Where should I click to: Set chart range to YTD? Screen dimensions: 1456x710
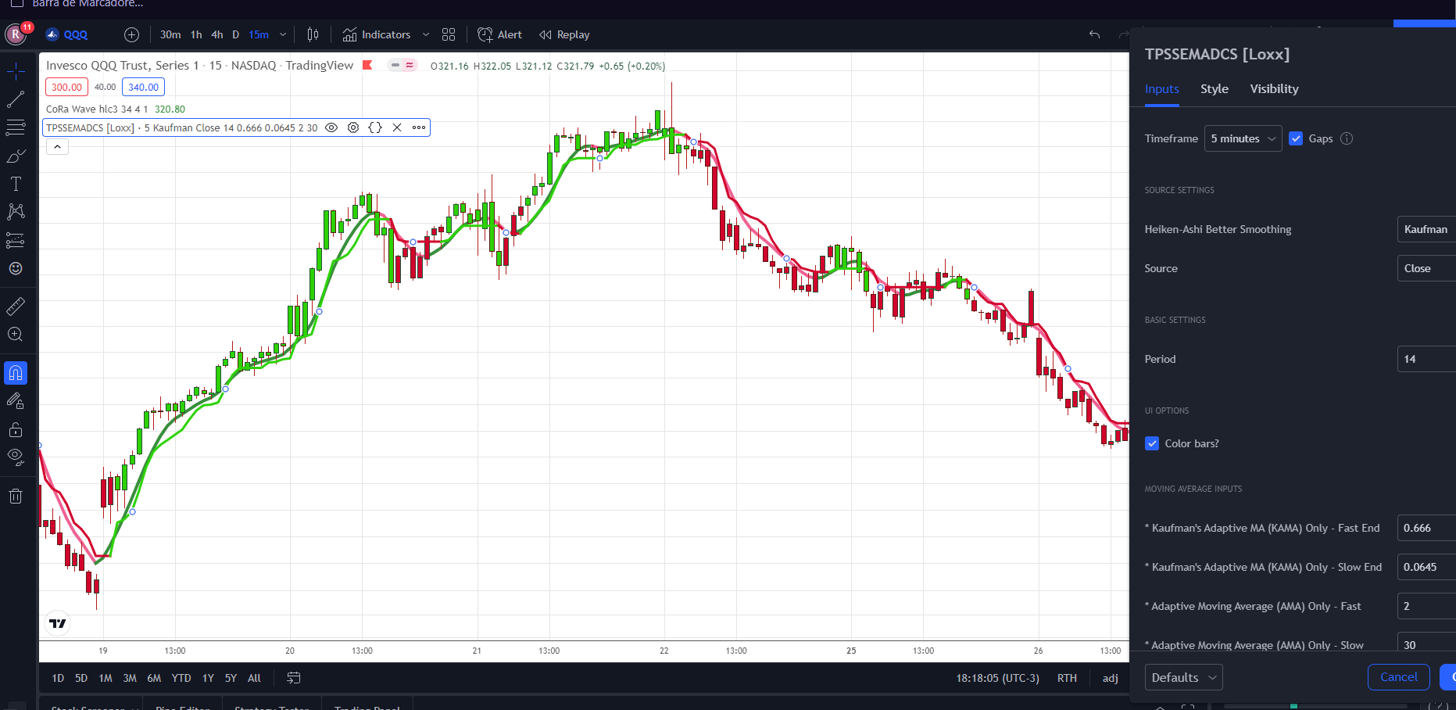click(181, 678)
